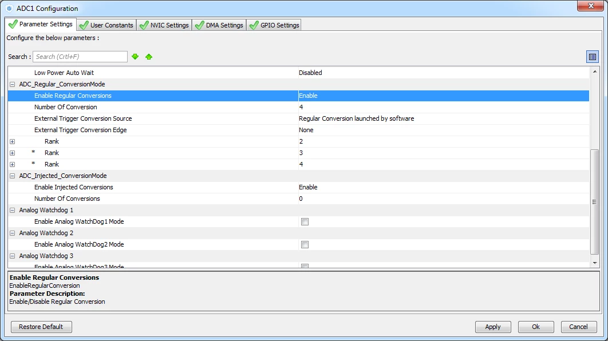Image resolution: width=608 pixels, height=341 pixels.
Task: Click the Restore Default button
Action: click(41, 327)
